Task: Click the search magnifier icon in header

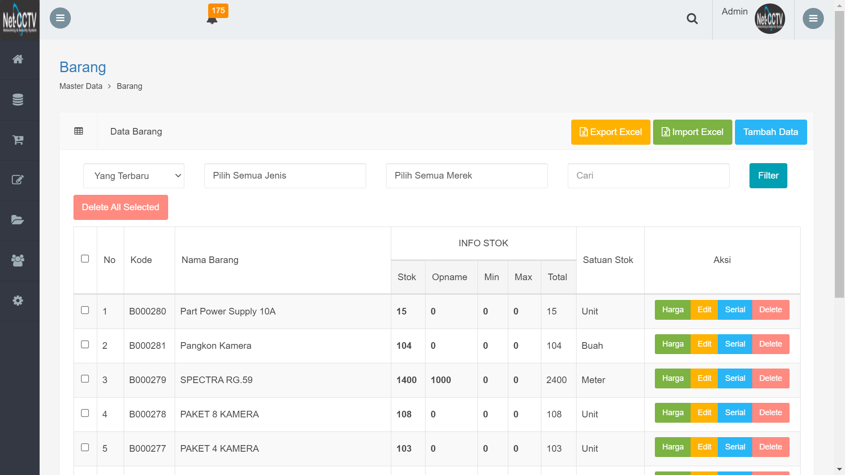Action: coord(692,19)
